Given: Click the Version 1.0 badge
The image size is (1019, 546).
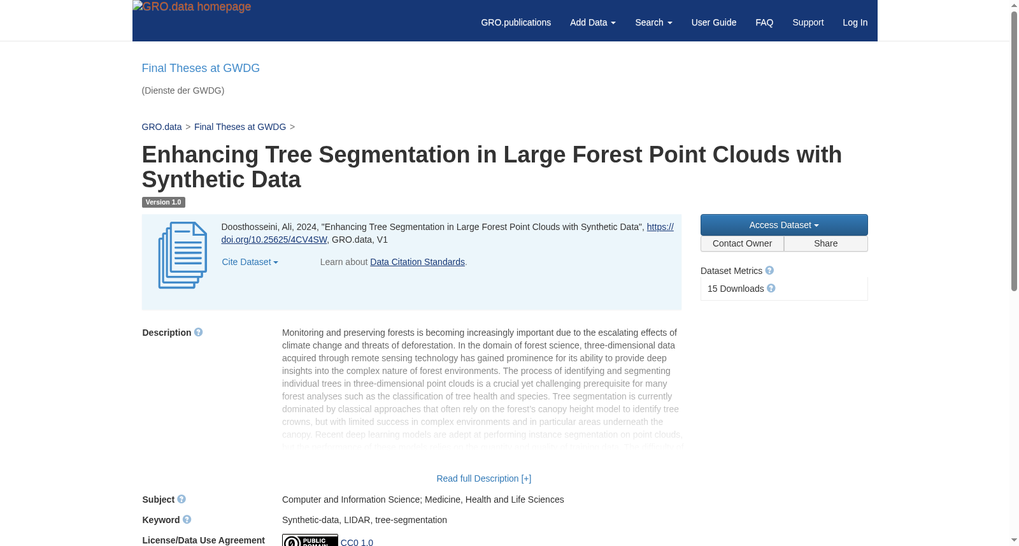Looking at the screenshot, I should pyautogui.click(x=164, y=202).
